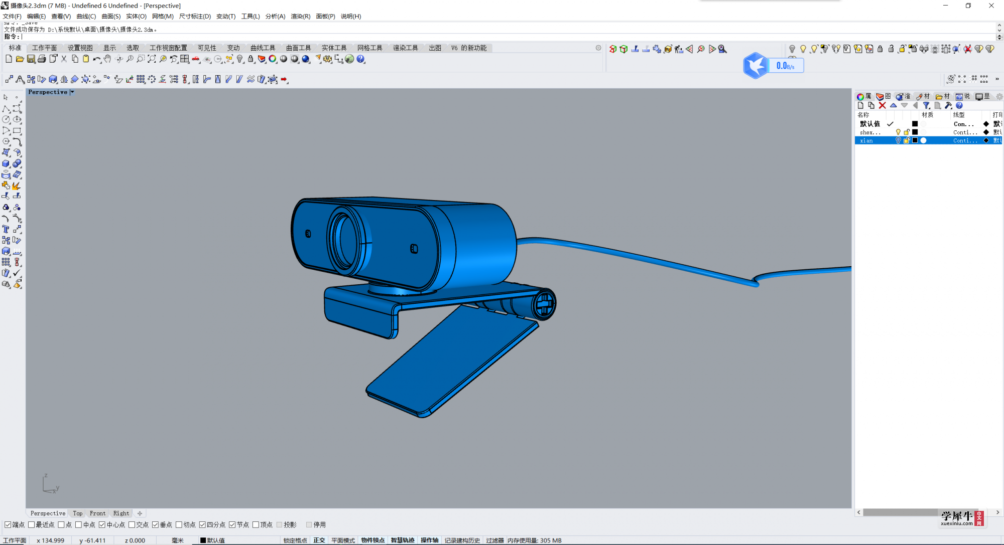Click the lock padlock icon in standard toolbar
Viewport: 1004px width, 545px height.
(x=250, y=59)
